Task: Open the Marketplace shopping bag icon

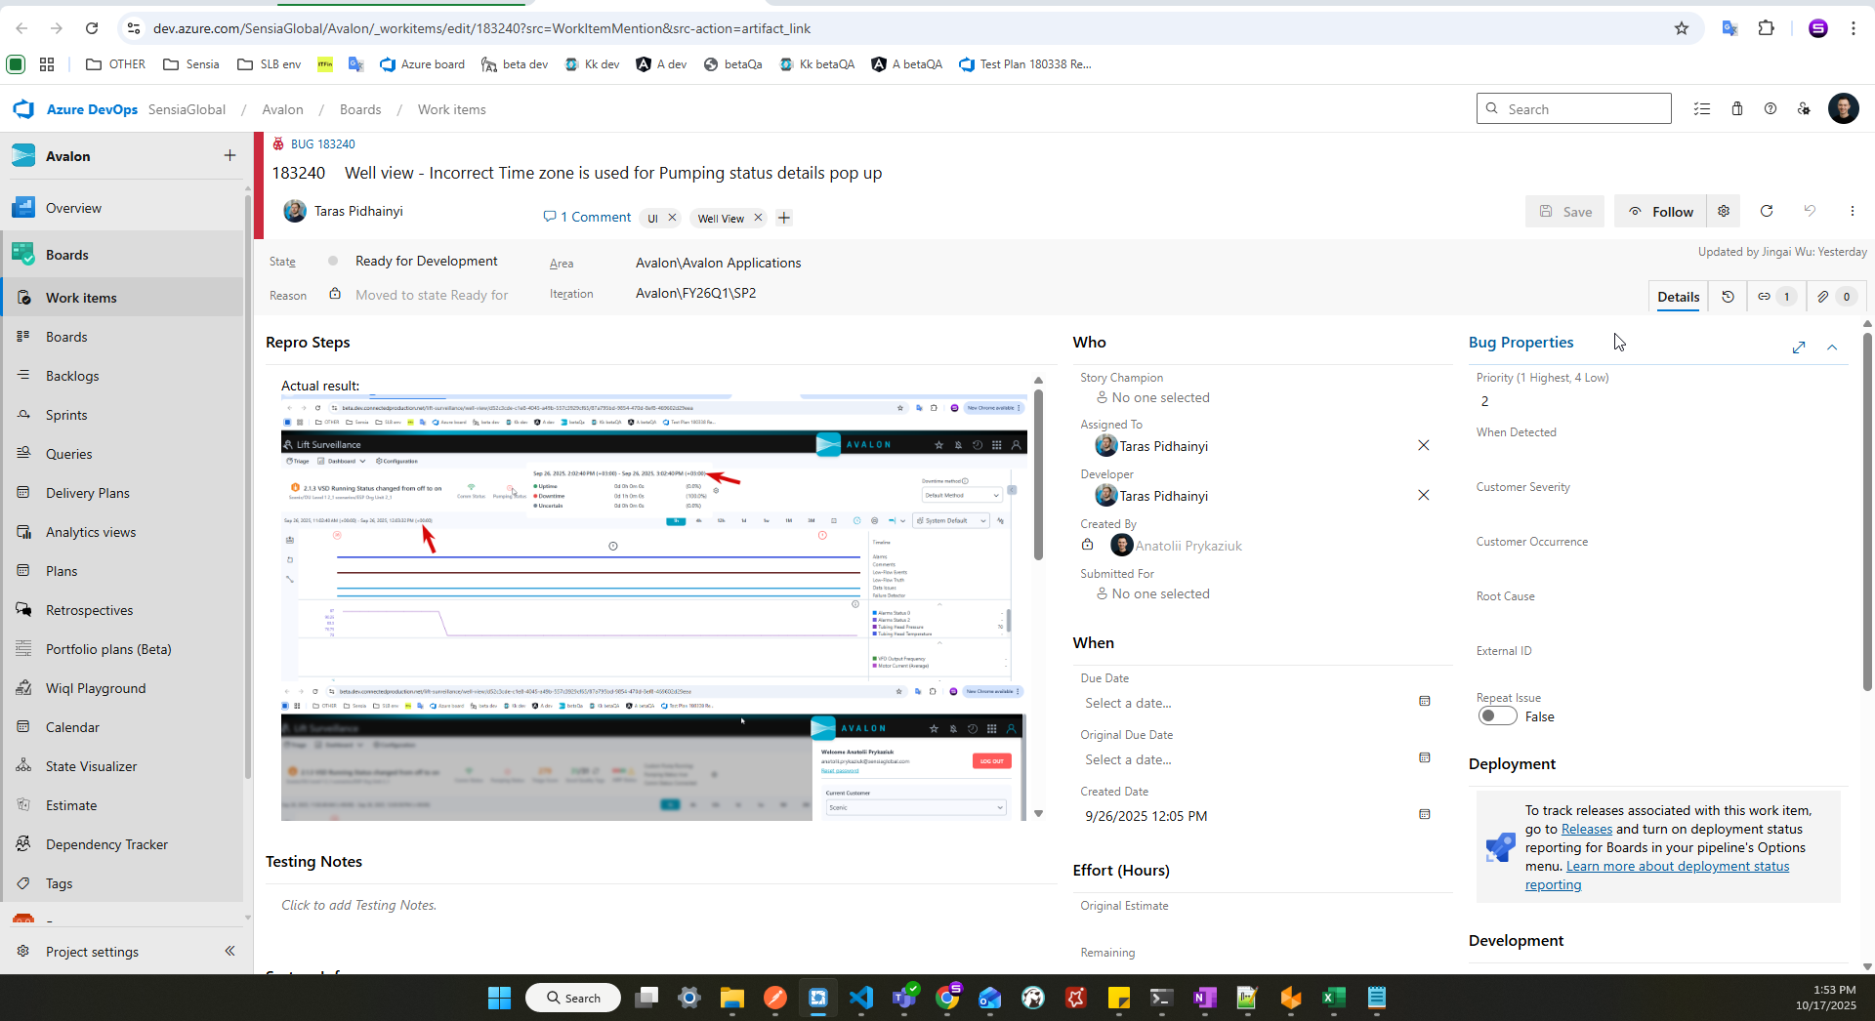Action: point(1737,109)
